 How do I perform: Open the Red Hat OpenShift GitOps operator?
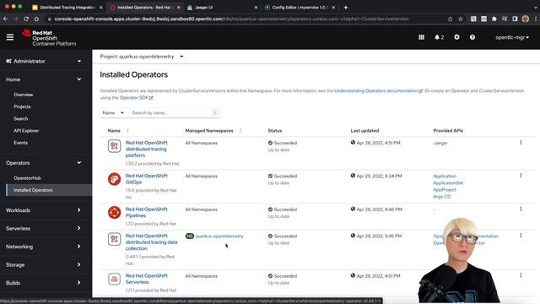point(146,179)
